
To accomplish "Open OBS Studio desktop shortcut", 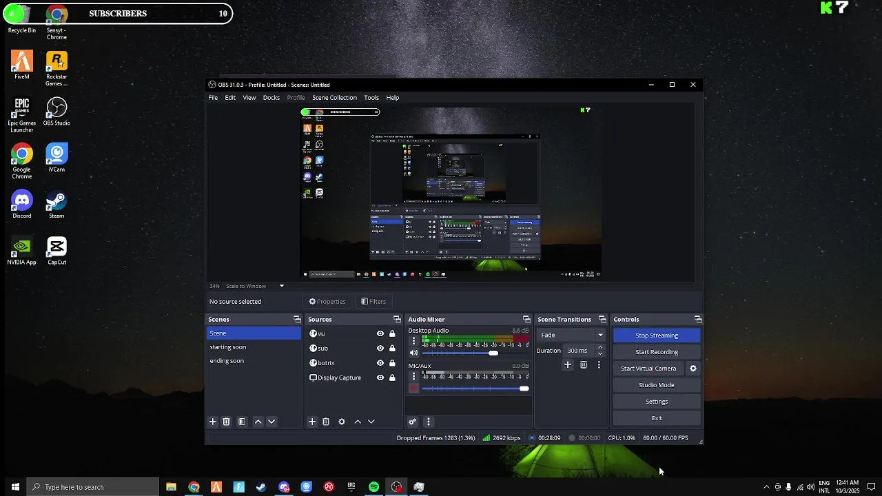I will [x=57, y=112].
